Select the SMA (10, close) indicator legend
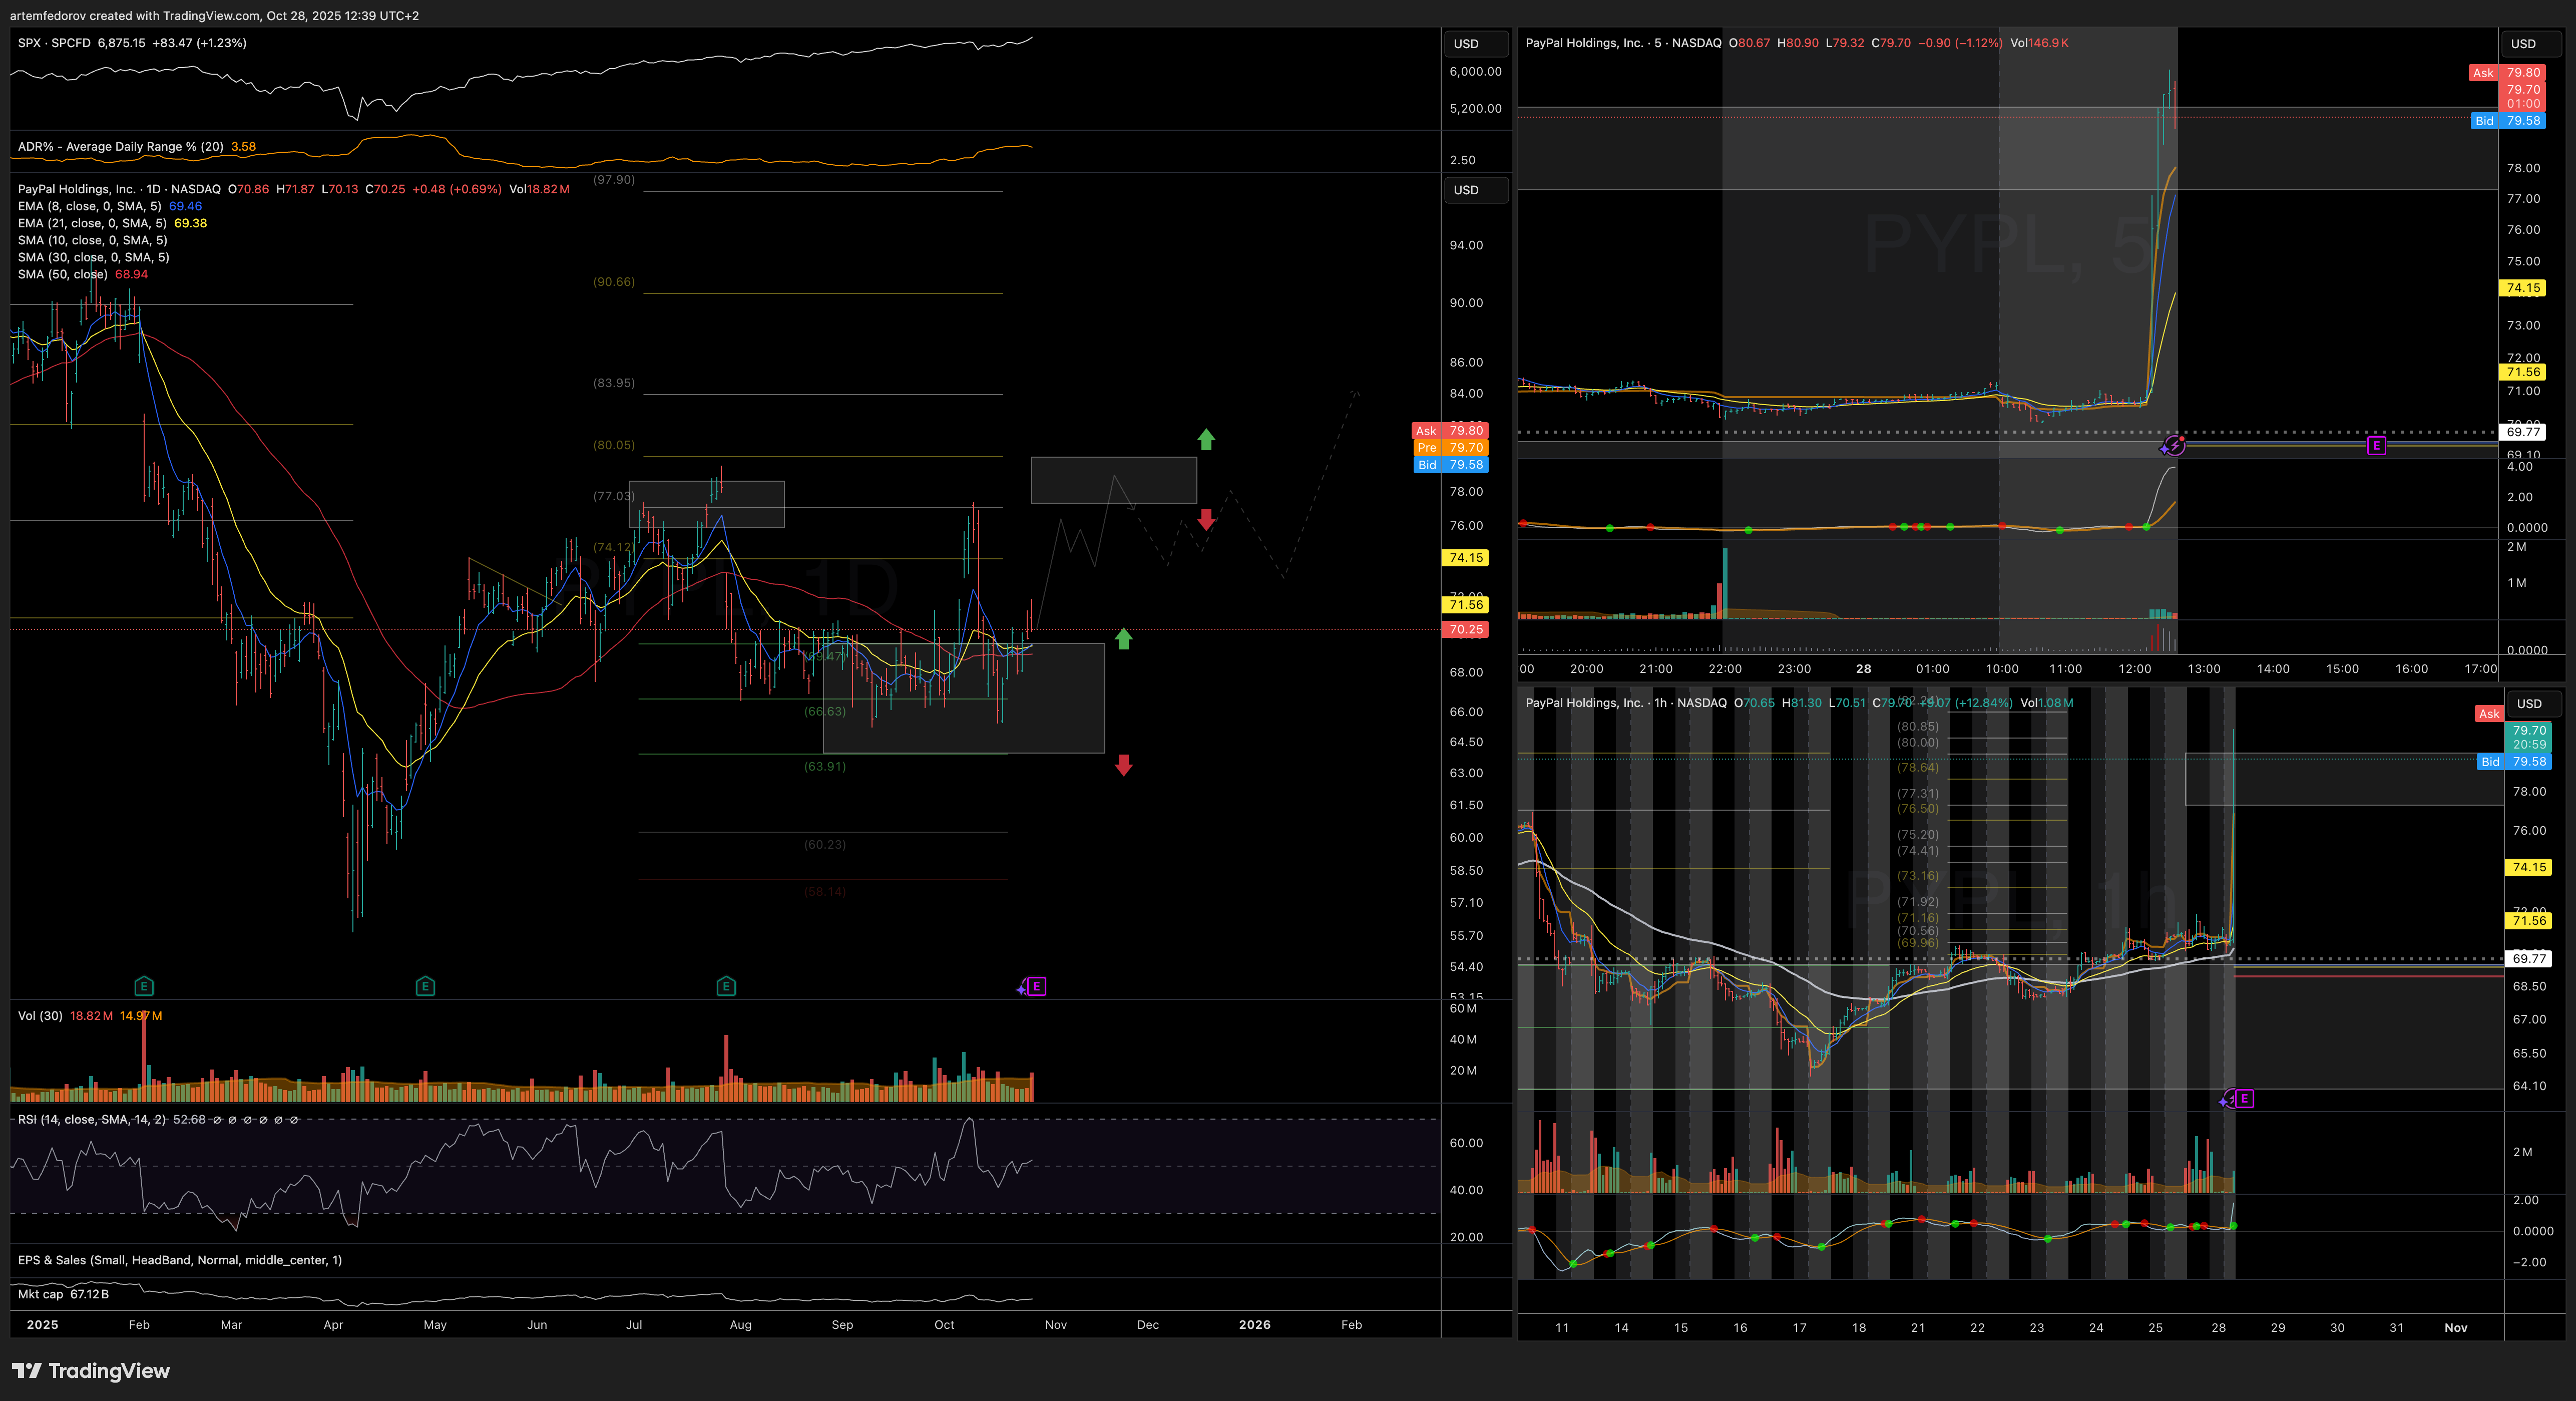Viewport: 2576px width, 1401px height. 92,240
